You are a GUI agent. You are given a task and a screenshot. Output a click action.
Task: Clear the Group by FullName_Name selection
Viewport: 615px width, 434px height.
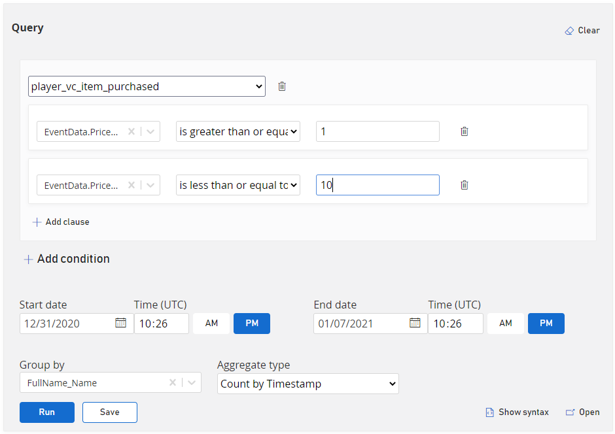point(173,383)
